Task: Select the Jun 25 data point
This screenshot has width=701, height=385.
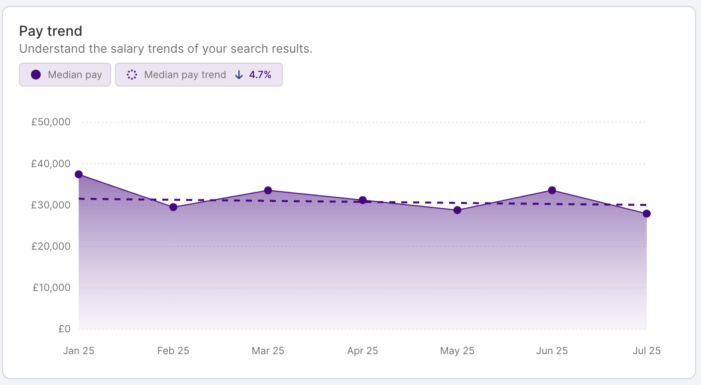Action: pos(552,191)
